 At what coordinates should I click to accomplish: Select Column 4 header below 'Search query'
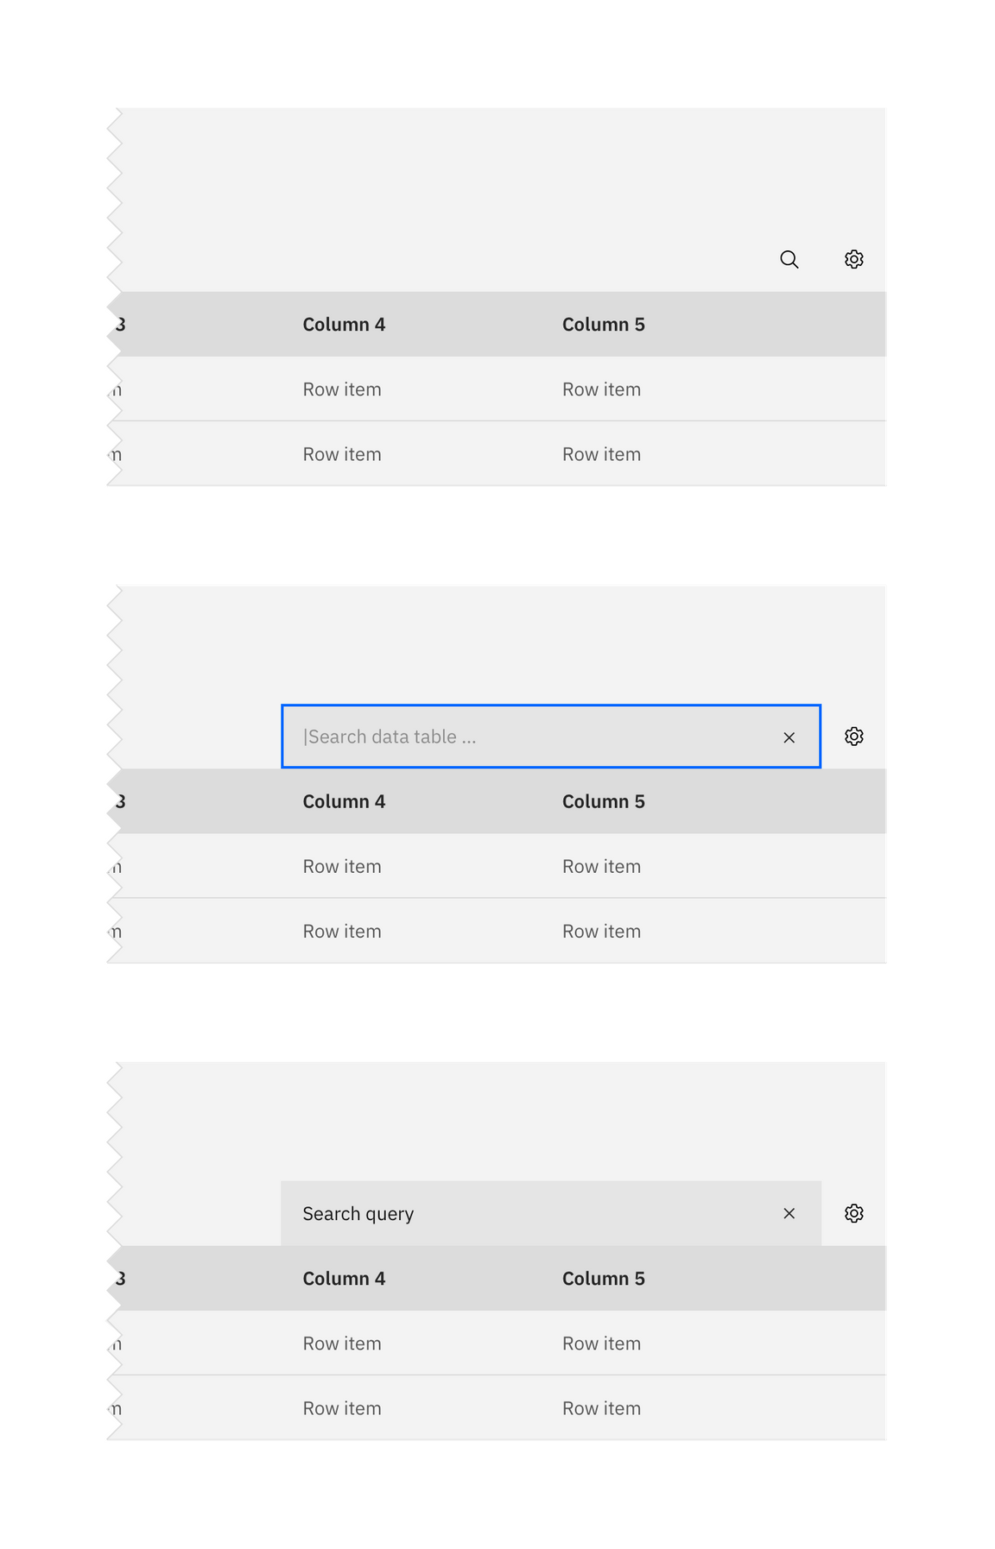[344, 1279]
